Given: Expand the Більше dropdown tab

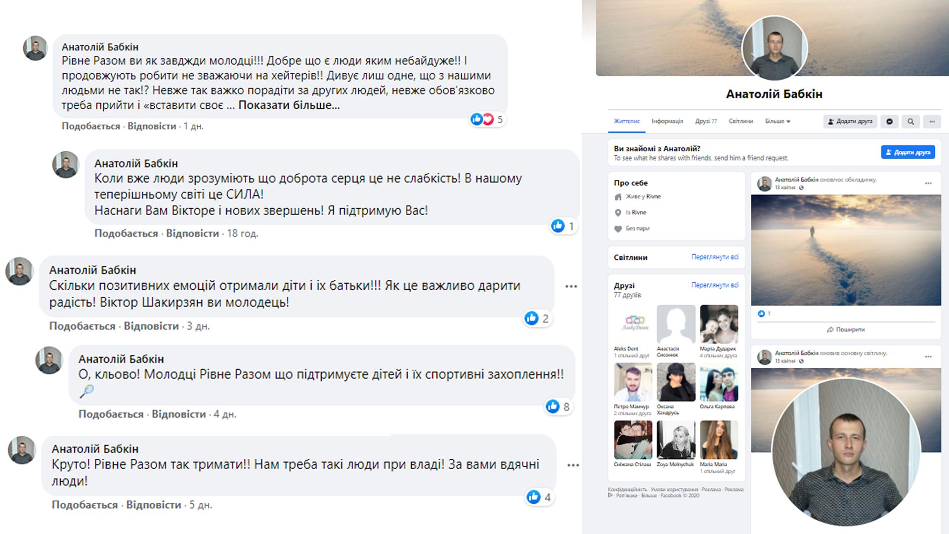Looking at the screenshot, I should [x=777, y=121].
